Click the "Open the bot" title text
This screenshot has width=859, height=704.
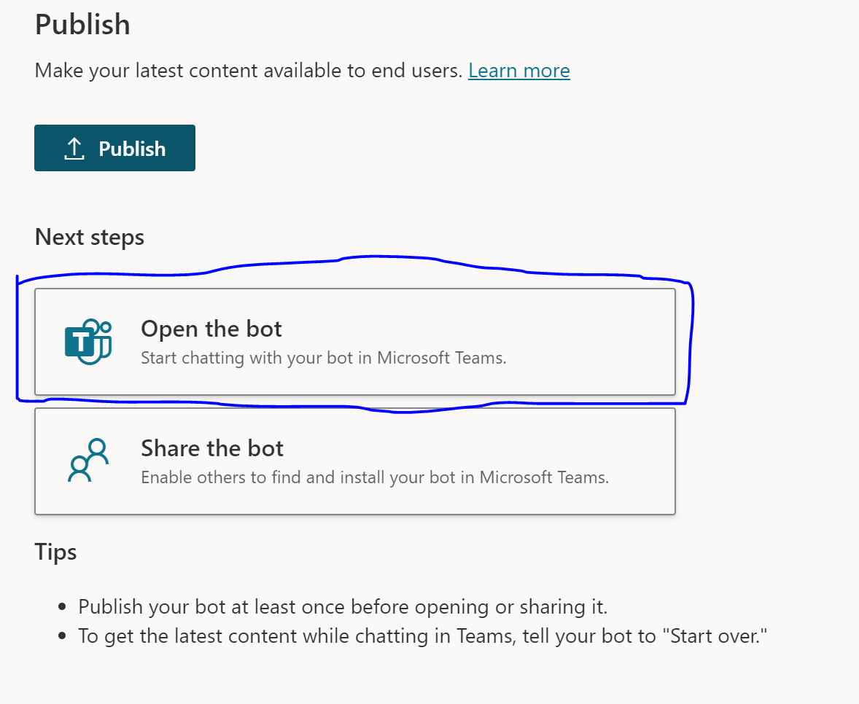211,329
